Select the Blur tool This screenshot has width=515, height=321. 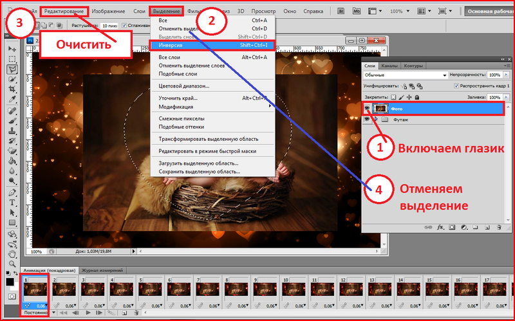tap(12, 171)
